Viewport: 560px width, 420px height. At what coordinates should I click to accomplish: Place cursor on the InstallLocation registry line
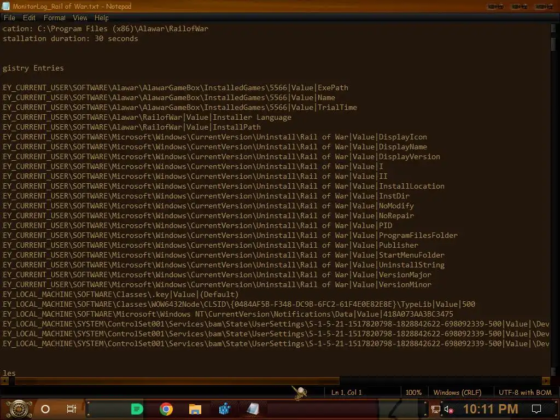point(224,186)
